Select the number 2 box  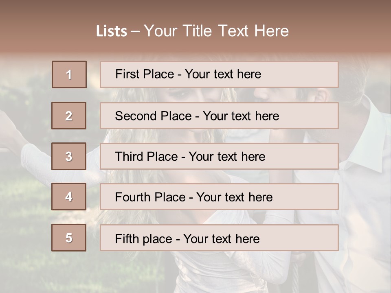pos(69,116)
